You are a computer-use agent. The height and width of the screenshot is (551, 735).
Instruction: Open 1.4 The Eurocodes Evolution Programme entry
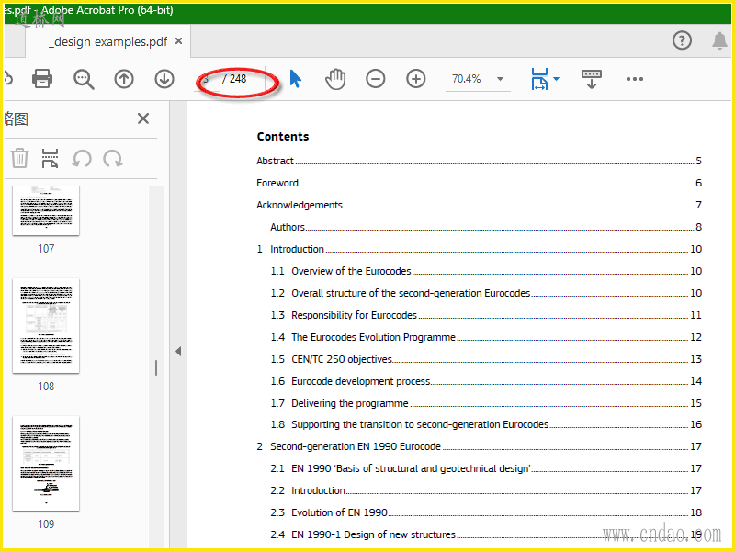coord(486,337)
